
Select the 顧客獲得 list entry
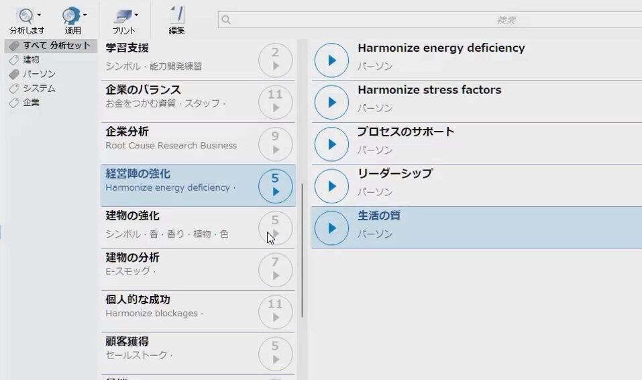(198, 353)
